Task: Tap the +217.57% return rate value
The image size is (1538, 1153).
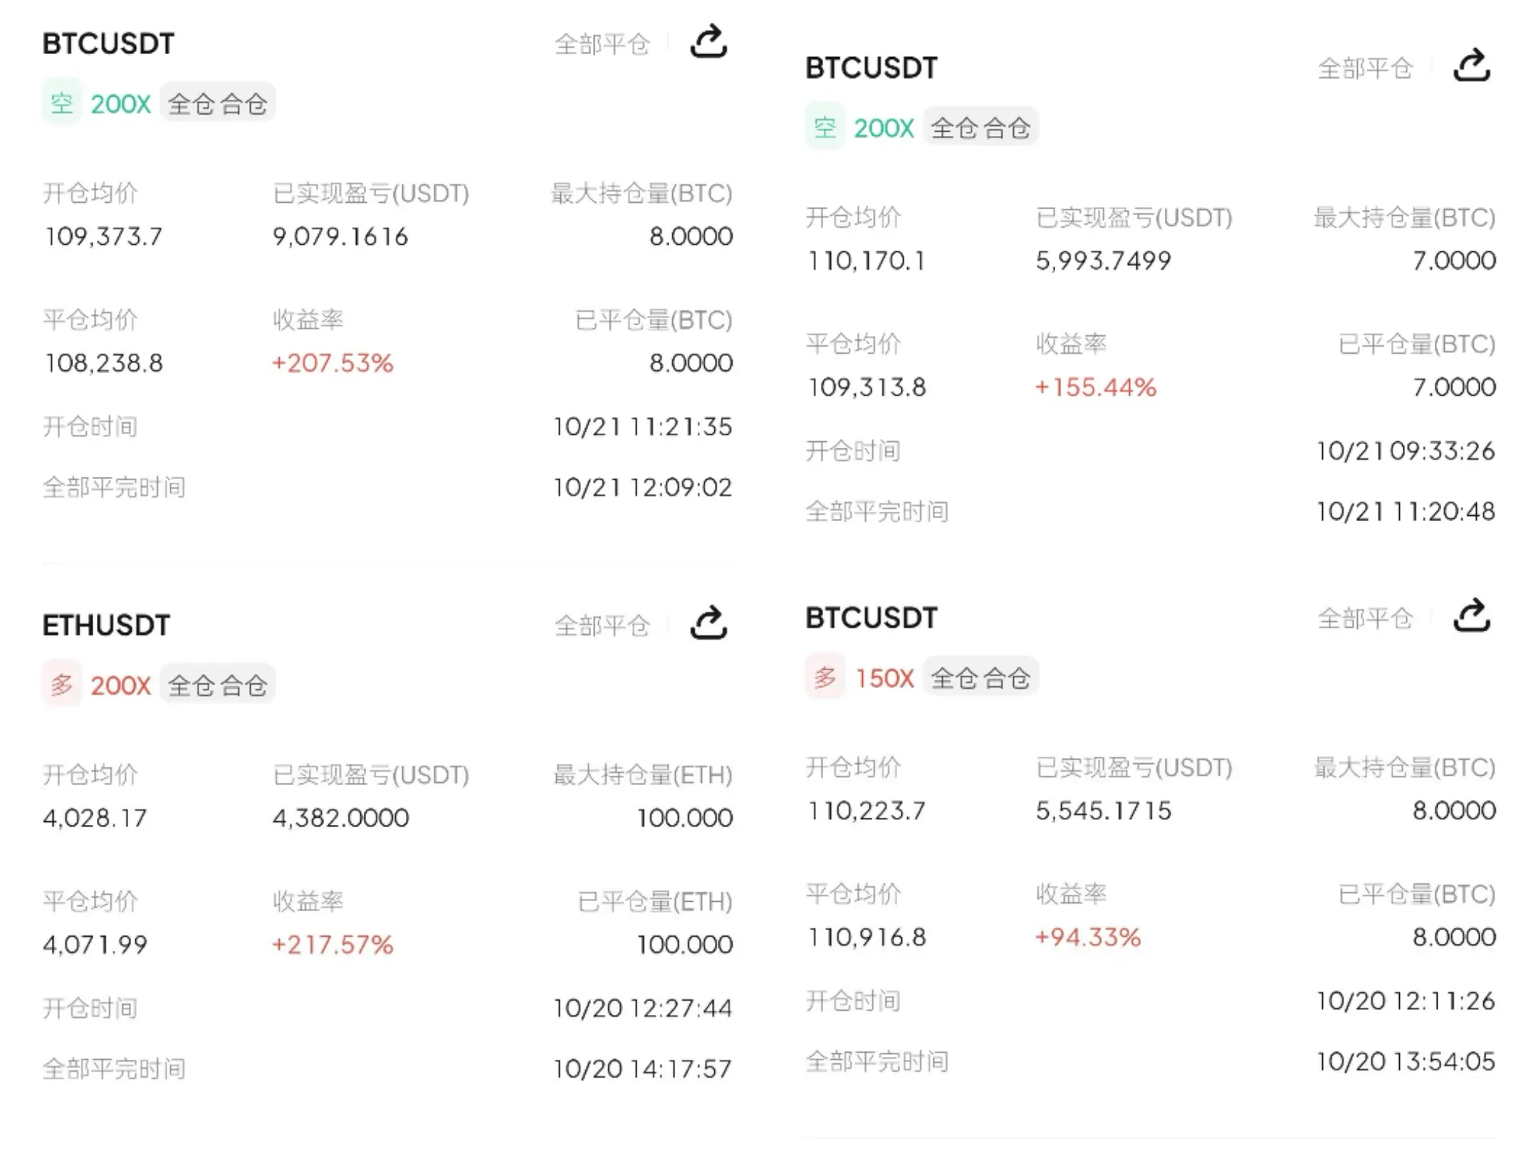Action: click(333, 944)
